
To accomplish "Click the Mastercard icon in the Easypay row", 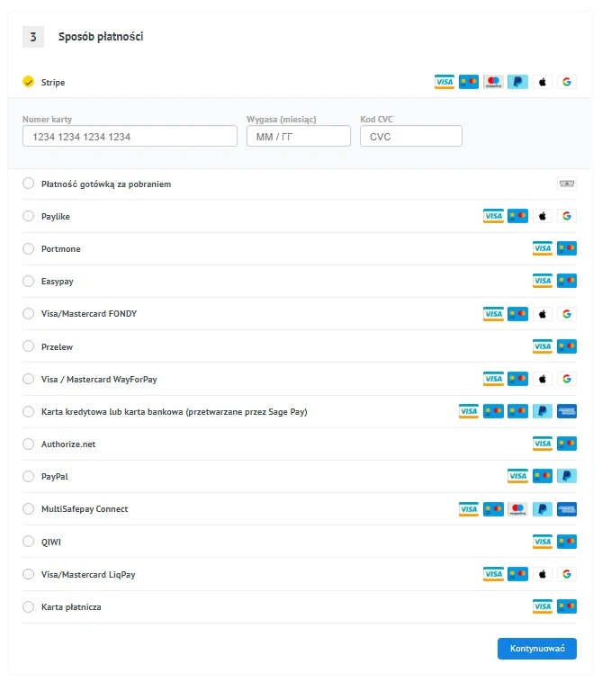I will (566, 281).
